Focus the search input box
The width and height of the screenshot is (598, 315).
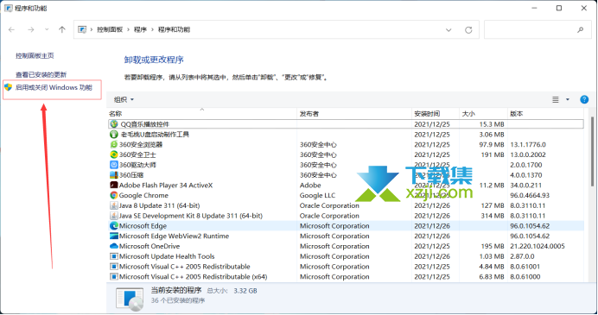coord(538,29)
